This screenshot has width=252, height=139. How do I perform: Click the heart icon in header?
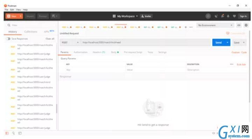pos(234,16)
